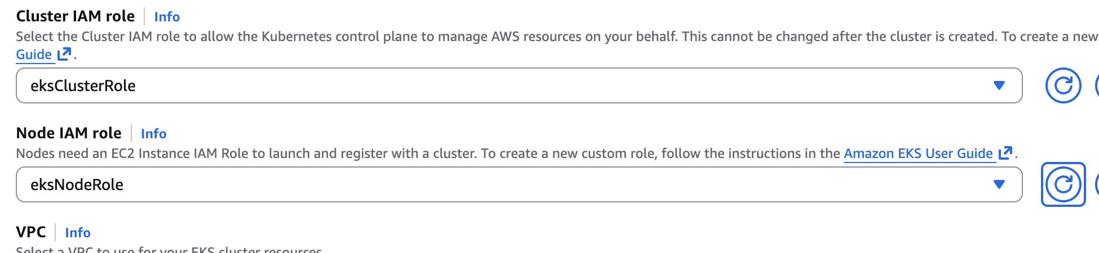Refresh the Cluster IAM role list
The image size is (1099, 253).
click(x=1063, y=85)
